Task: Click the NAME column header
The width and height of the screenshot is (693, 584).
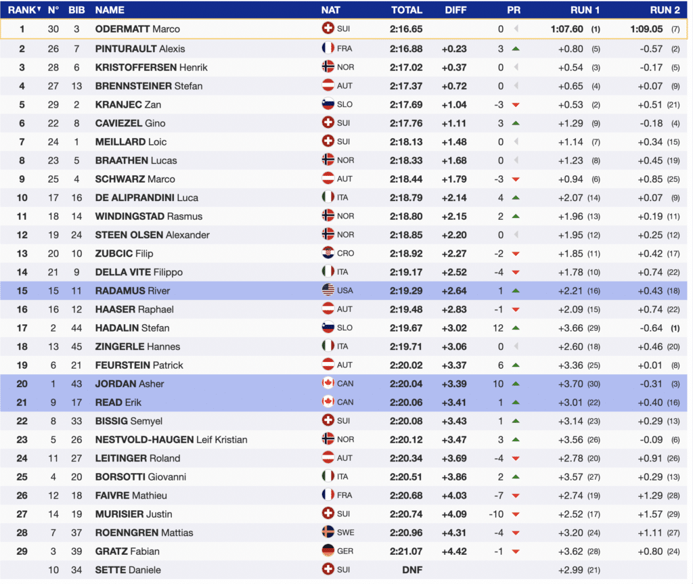Action: tap(110, 10)
